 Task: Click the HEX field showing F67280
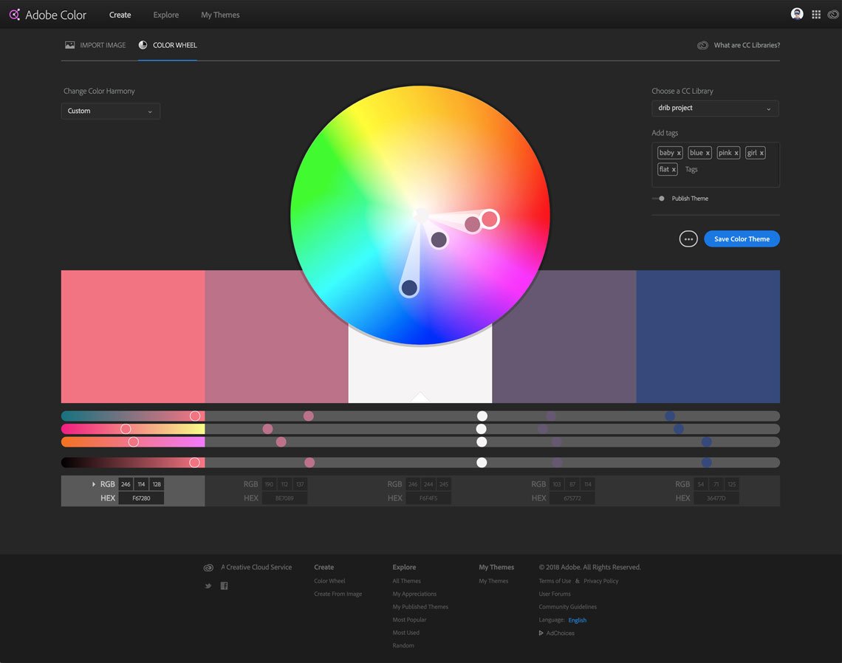(141, 498)
